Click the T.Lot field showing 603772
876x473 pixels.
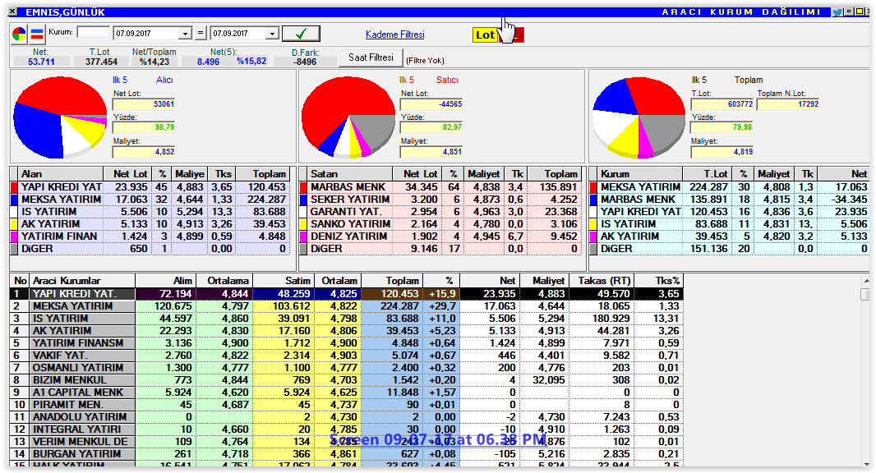point(722,104)
